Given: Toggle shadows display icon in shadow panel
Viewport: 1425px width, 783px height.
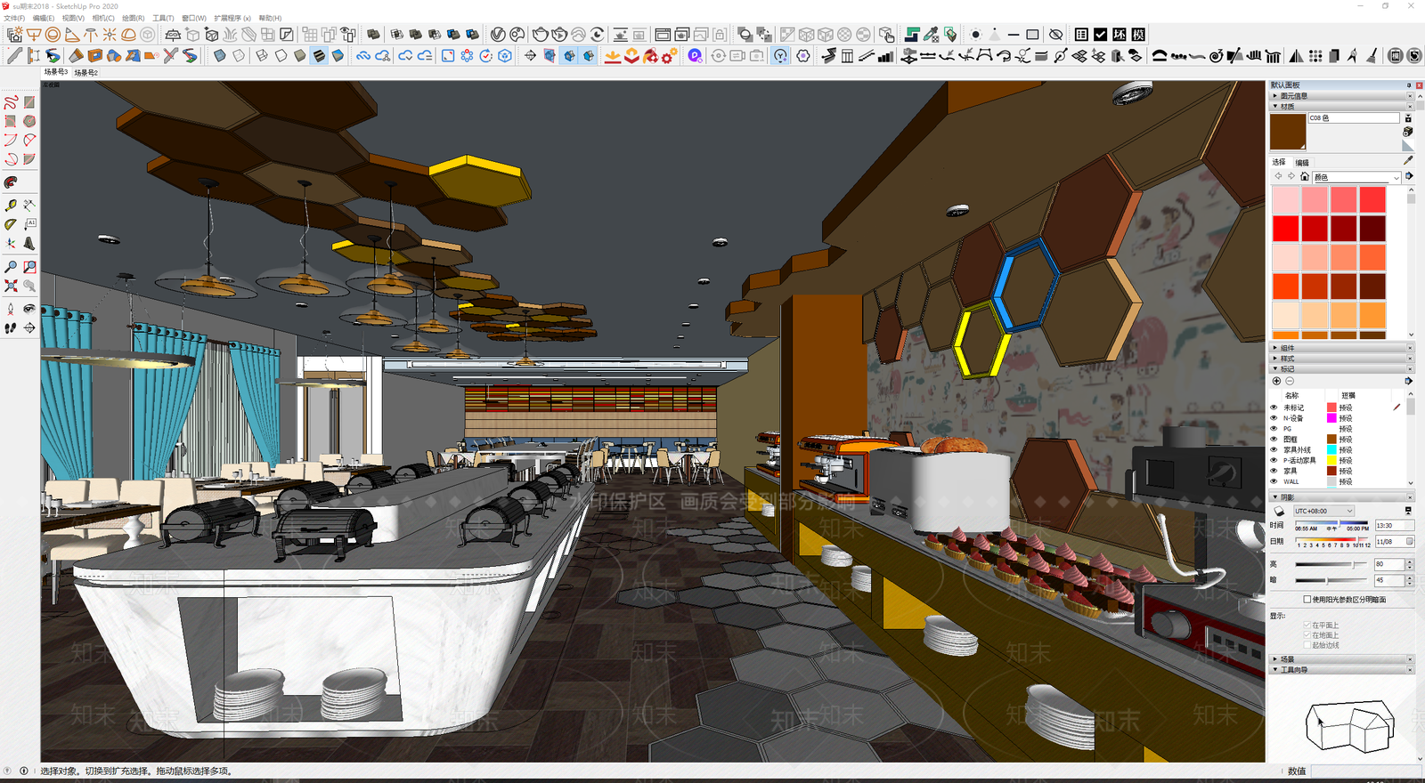Looking at the screenshot, I should pyautogui.click(x=1279, y=512).
